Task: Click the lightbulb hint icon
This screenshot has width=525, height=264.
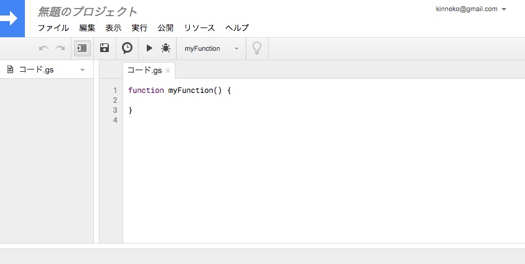Action: point(256,48)
